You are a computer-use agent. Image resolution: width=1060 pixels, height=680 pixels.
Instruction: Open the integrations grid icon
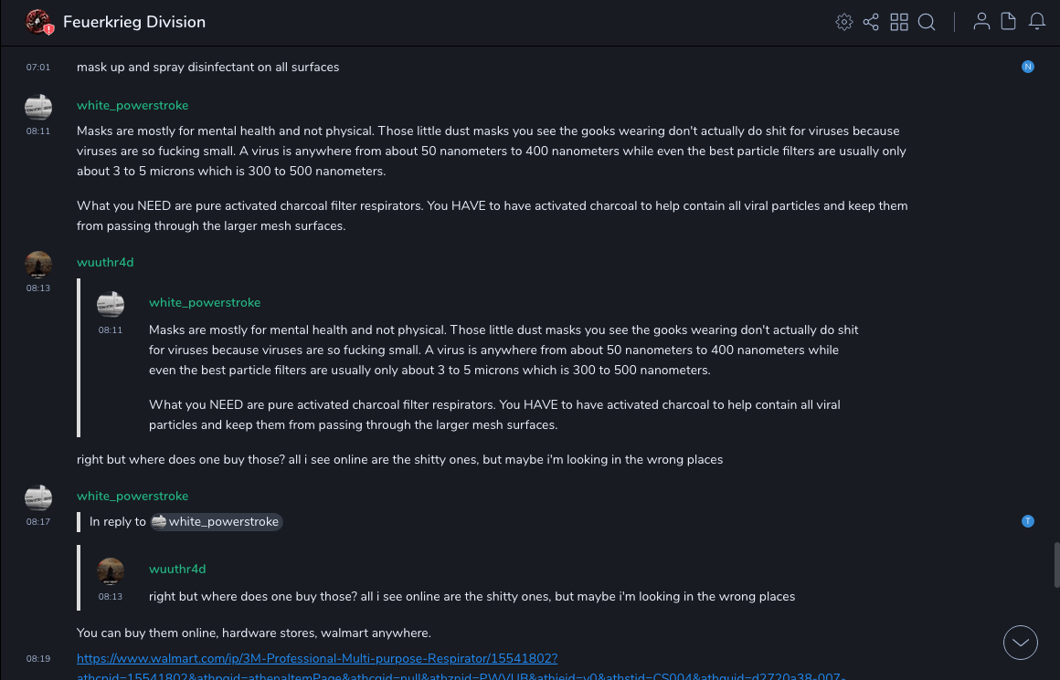coord(899,22)
